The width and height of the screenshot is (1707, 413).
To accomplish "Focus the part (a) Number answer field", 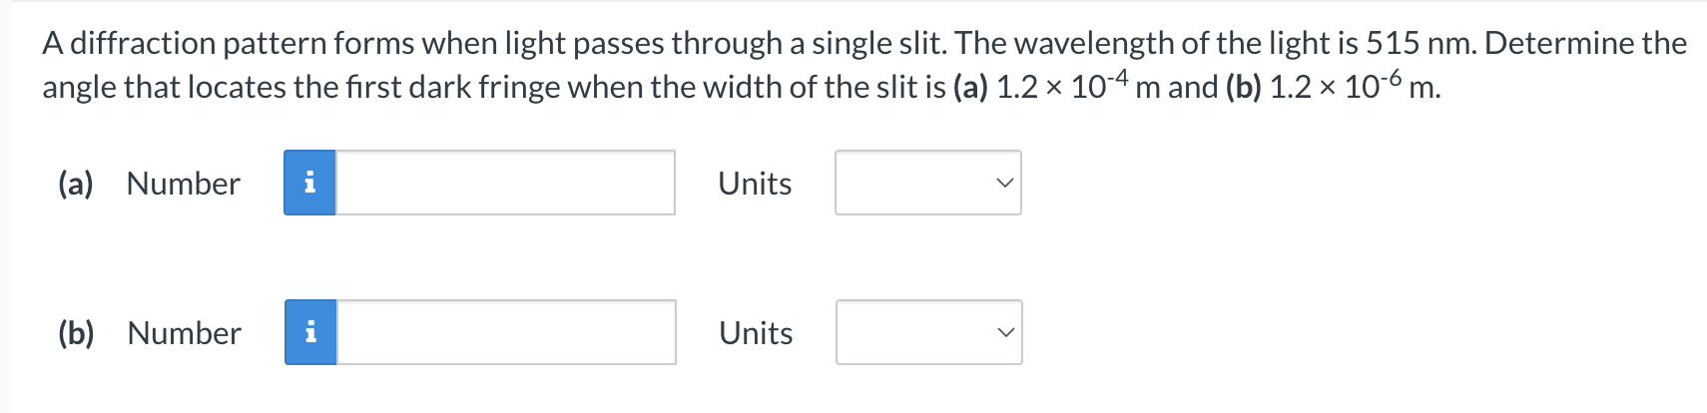I will click(x=505, y=183).
